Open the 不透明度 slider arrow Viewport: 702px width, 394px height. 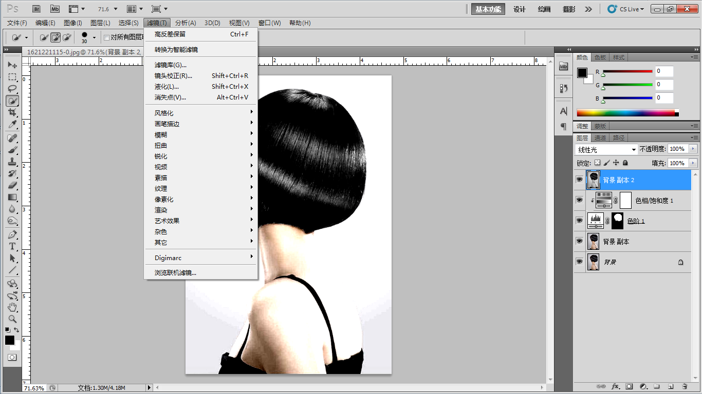click(693, 149)
